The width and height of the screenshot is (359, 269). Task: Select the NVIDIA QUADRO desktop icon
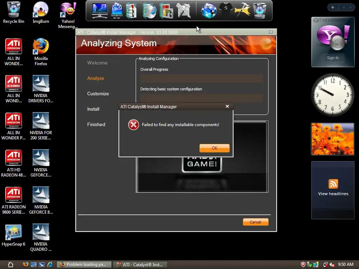[41, 238]
